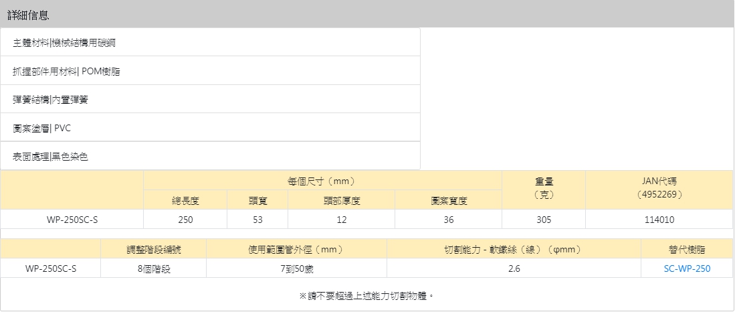Click WP-250SC-S in the capacity table

point(51,269)
